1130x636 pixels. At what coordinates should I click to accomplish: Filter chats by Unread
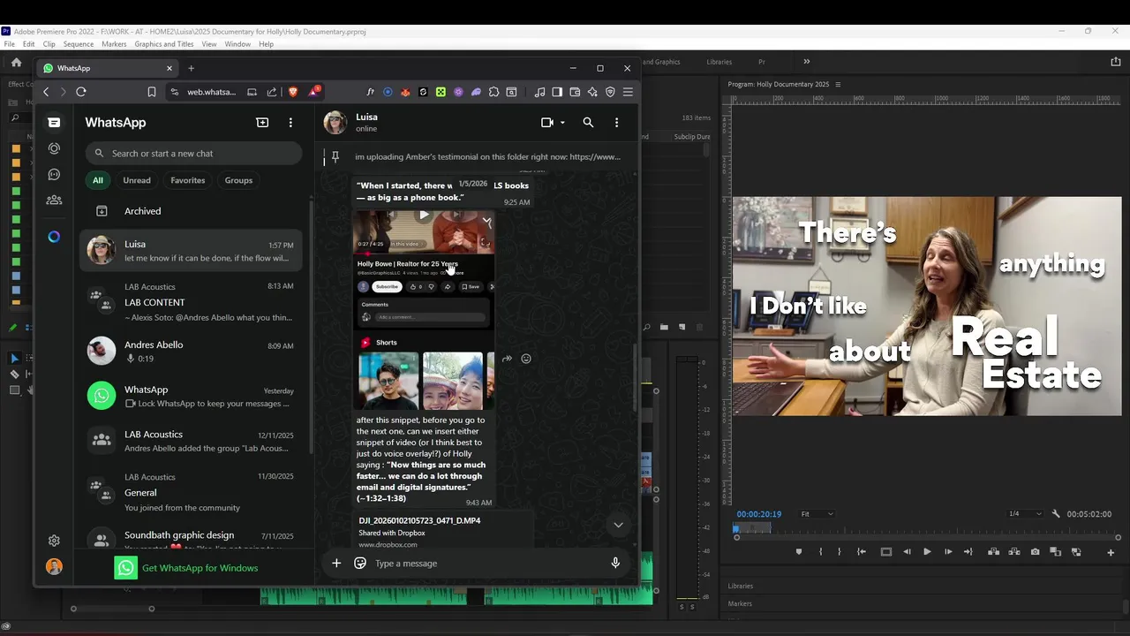(x=137, y=180)
